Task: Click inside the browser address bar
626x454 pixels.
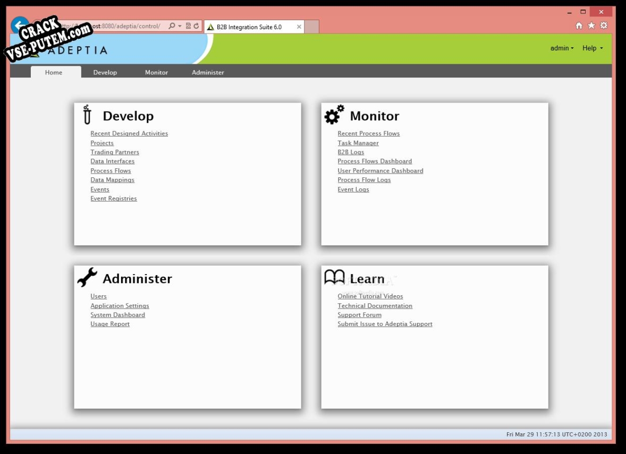Action: (133, 25)
